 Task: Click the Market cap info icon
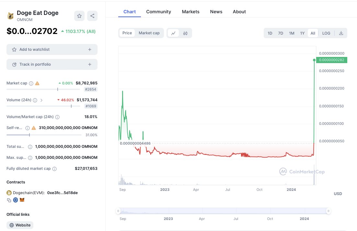coord(31,83)
